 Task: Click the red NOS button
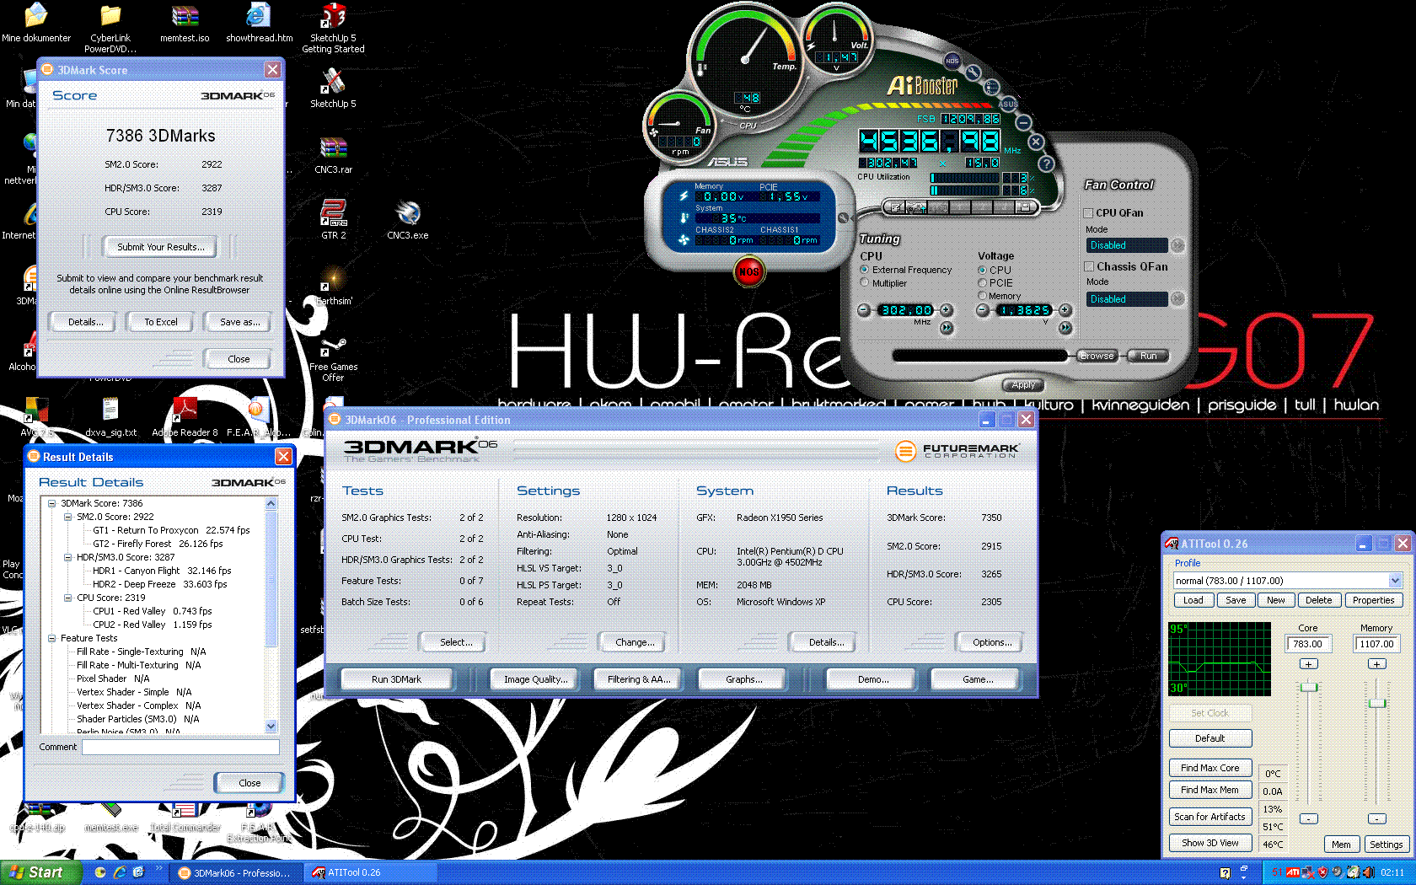pyautogui.click(x=748, y=271)
